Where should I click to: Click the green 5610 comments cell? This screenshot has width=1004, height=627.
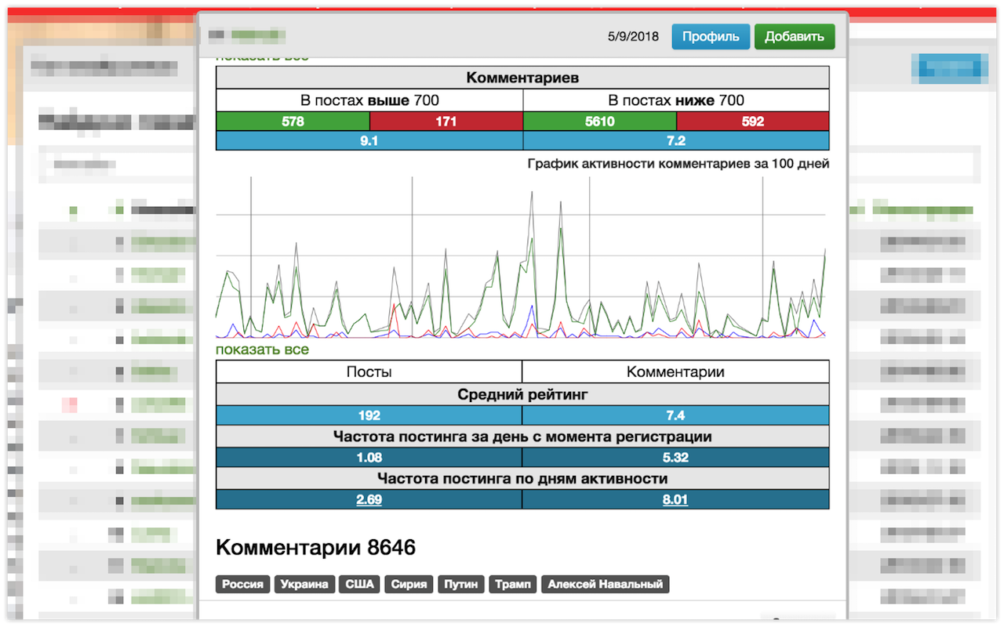(x=599, y=121)
